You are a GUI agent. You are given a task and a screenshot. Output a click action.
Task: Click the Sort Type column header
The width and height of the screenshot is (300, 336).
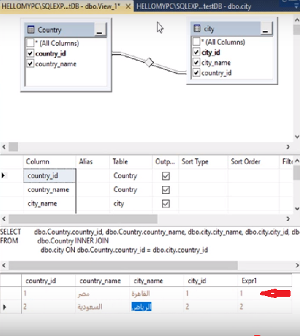tap(195, 162)
